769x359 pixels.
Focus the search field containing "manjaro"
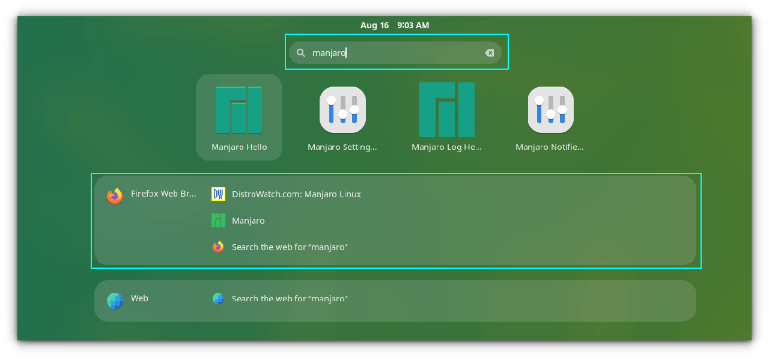click(397, 53)
